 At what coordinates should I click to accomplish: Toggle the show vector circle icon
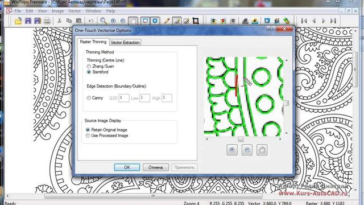pyautogui.click(x=155, y=21)
